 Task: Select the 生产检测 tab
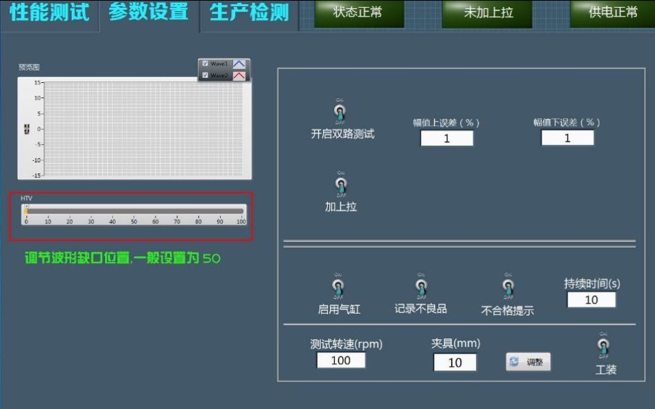[249, 13]
